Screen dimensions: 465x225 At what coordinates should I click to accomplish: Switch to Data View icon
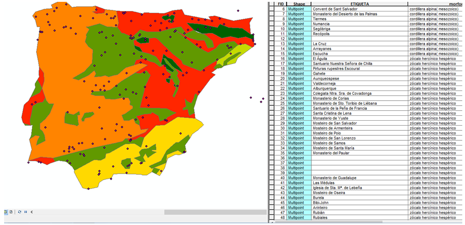[6, 212]
